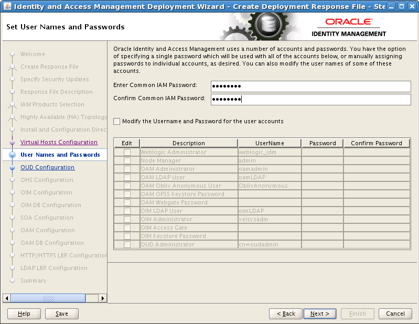This screenshot has height=324, width=419.
Task: Enable Modify the Username and Password checkbox
Action: (117, 121)
